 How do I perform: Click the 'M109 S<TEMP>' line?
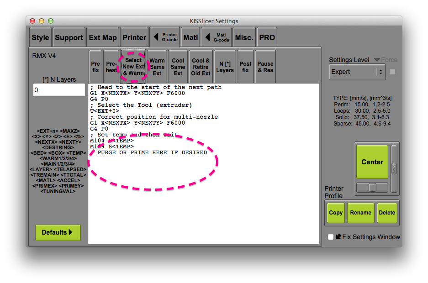click(x=112, y=147)
